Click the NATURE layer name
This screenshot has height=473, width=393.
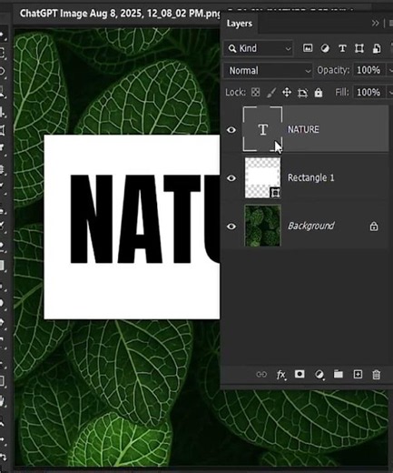point(303,129)
